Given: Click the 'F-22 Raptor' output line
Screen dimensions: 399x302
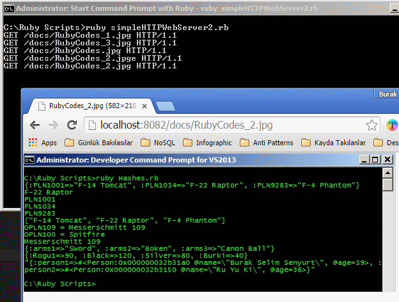Looking at the screenshot, I should point(49,192).
